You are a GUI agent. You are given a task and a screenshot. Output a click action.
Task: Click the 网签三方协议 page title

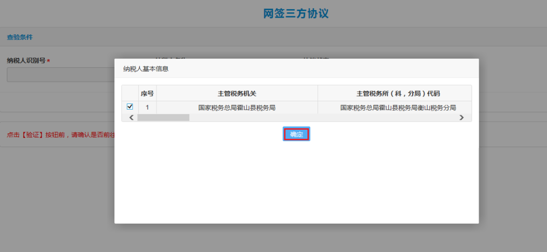(x=296, y=13)
